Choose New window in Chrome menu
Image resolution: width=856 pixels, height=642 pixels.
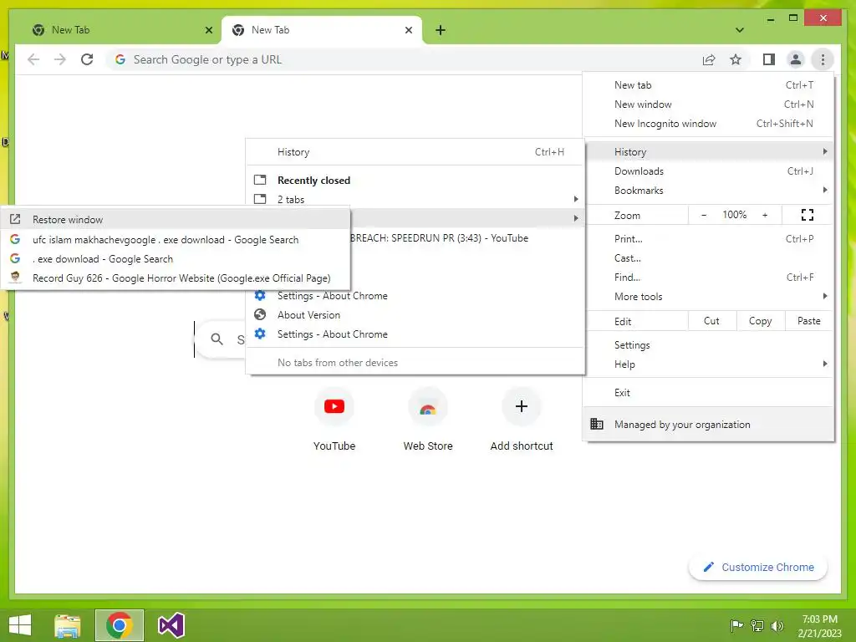708,104
